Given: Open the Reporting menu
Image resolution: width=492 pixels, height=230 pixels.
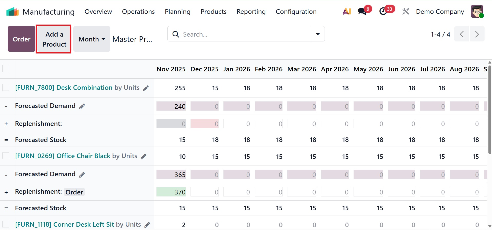Looking at the screenshot, I should pos(251,12).
